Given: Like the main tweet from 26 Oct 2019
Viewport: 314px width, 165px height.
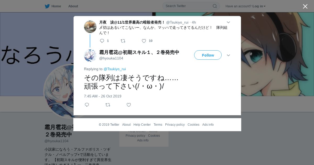Looking at the screenshot, I should point(129,105).
